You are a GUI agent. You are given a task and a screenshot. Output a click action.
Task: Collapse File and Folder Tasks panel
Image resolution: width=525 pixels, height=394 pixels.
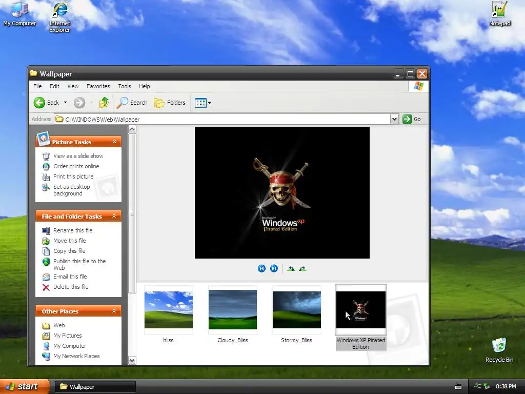coord(114,216)
